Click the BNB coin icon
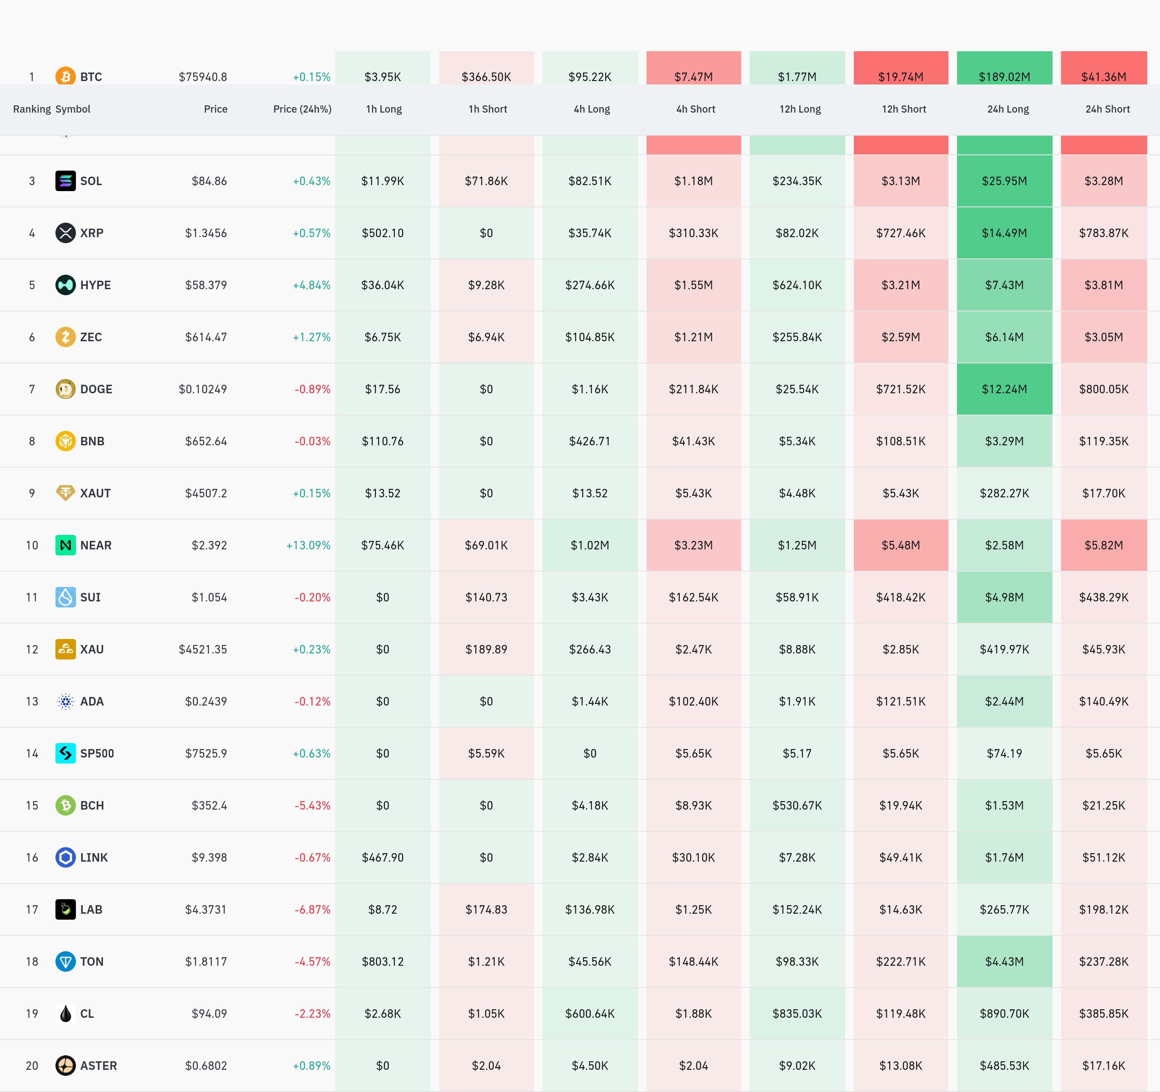The image size is (1160, 1092). (x=65, y=441)
